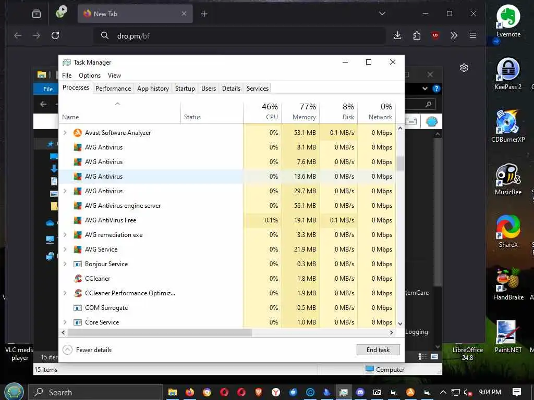This screenshot has width=534, height=400.
Task: List all Firefox tabs dropdown
Action: tap(382, 14)
